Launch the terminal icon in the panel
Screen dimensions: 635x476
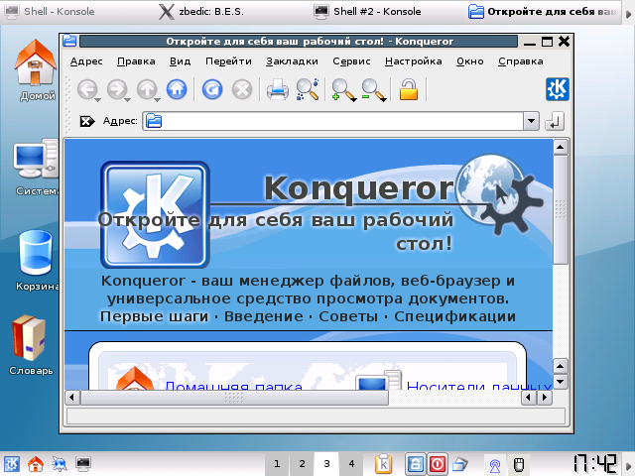pos(83,464)
